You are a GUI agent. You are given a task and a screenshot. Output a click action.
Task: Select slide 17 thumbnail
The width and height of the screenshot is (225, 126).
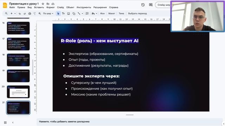pyautogui.click(x=18, y=44)
